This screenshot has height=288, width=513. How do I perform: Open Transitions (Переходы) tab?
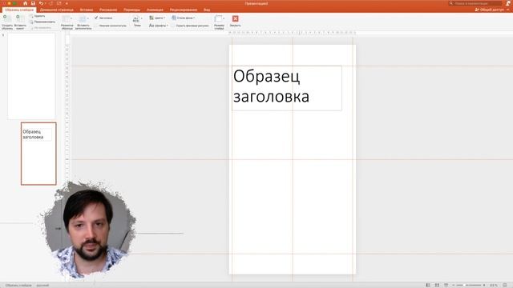click(131, 10)
